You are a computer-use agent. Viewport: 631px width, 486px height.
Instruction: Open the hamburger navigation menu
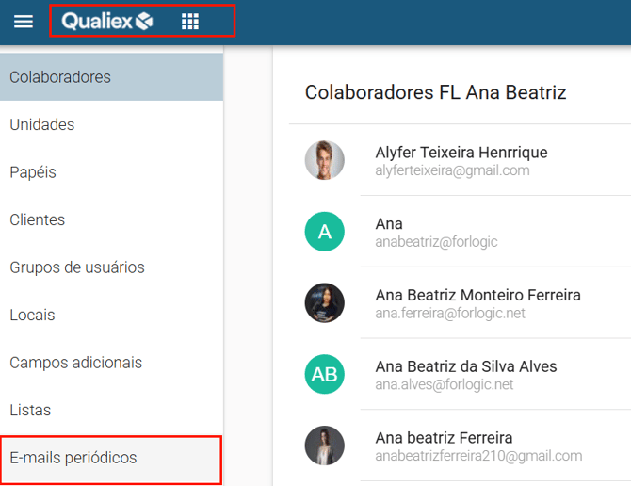tap(24, 21)
